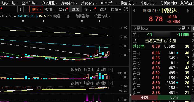Click 加指标 on MACD indicator
Viewport: 194px width, 102px height.
[88, 83]
